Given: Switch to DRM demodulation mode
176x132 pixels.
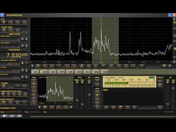Looking at the screenshot, I should [96, 72].
